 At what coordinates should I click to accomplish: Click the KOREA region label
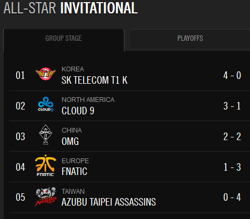(x=73, y=69)
